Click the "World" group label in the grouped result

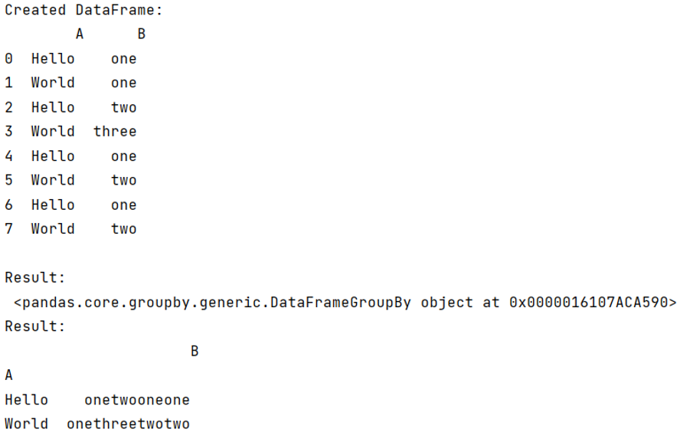[26, 424]
